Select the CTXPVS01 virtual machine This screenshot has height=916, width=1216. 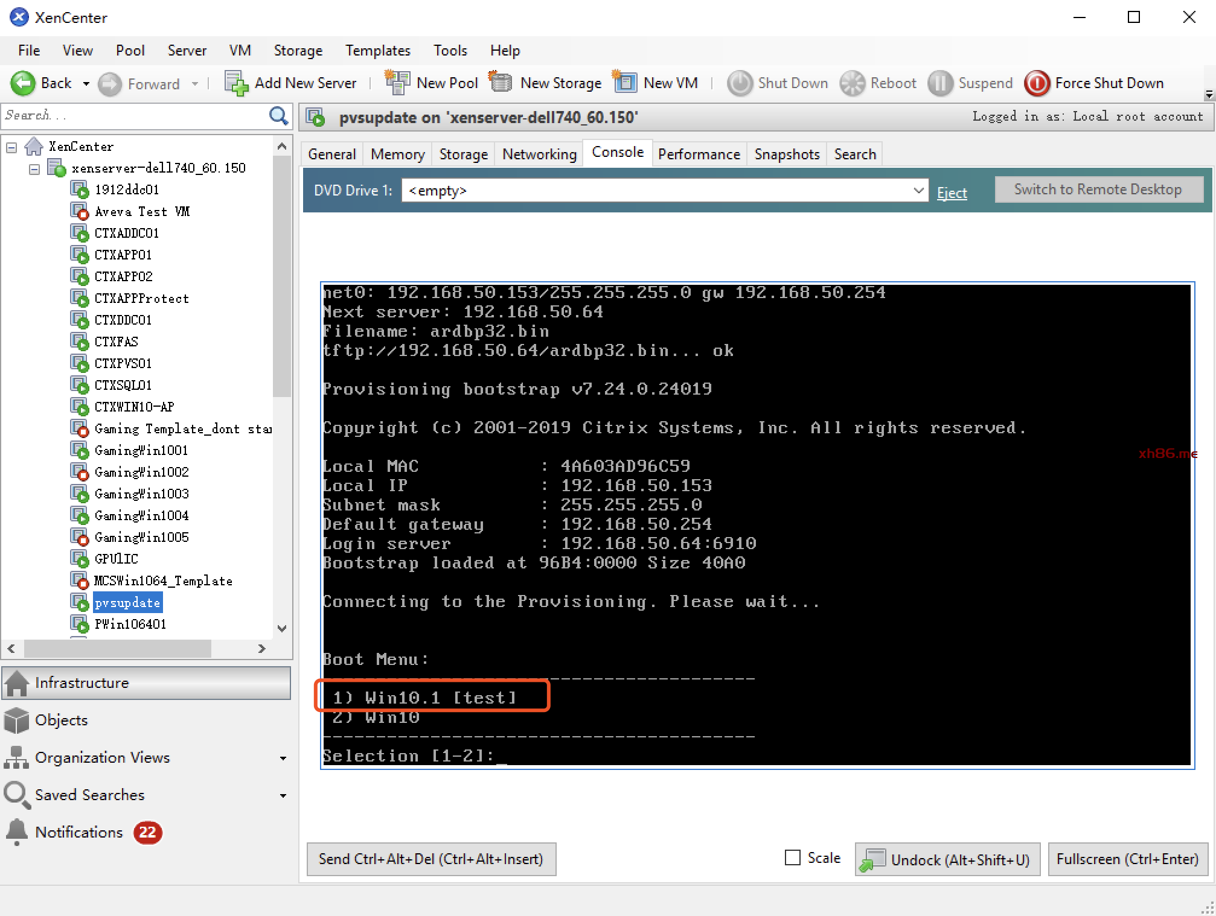click(x=123, y=363)
